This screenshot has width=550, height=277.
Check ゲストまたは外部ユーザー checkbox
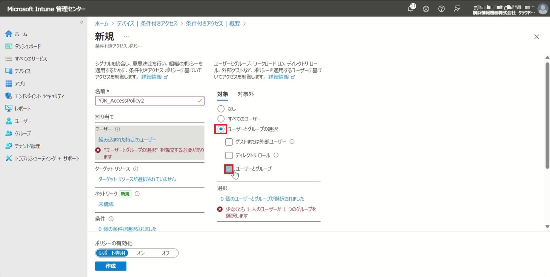tap(229, 142)
